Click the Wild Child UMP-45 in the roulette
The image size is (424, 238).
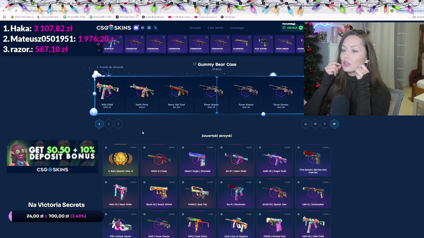[x=107, y=95]
